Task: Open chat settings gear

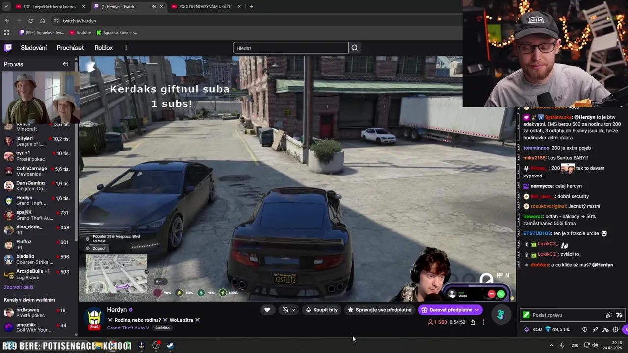Action: coord(616,329)
